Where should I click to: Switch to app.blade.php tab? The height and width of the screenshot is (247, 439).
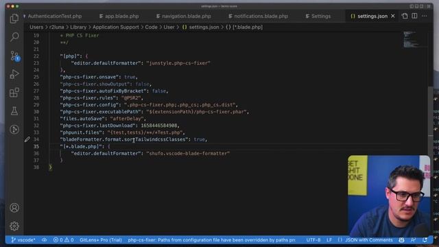coord(119,16)
